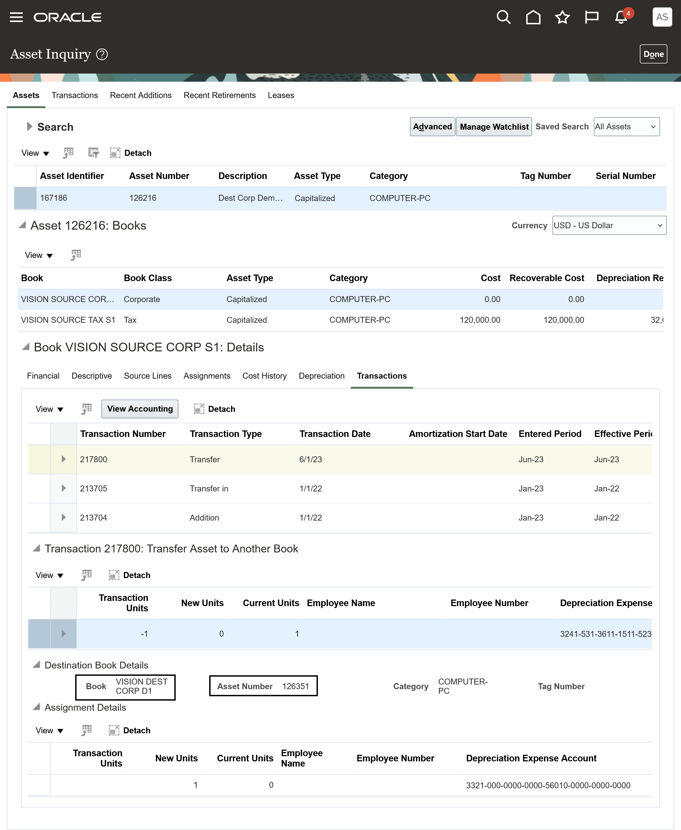681x830 pixels.
Task: Switch to the Recent Retirements tab
Action: pos(219,95)
